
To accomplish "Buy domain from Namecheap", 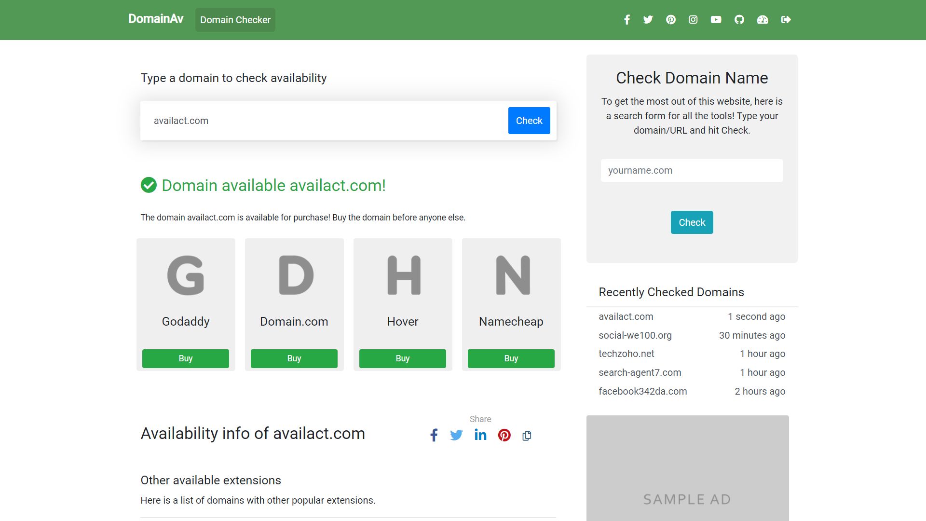I will pyautogui.click(x=511, y=358).
